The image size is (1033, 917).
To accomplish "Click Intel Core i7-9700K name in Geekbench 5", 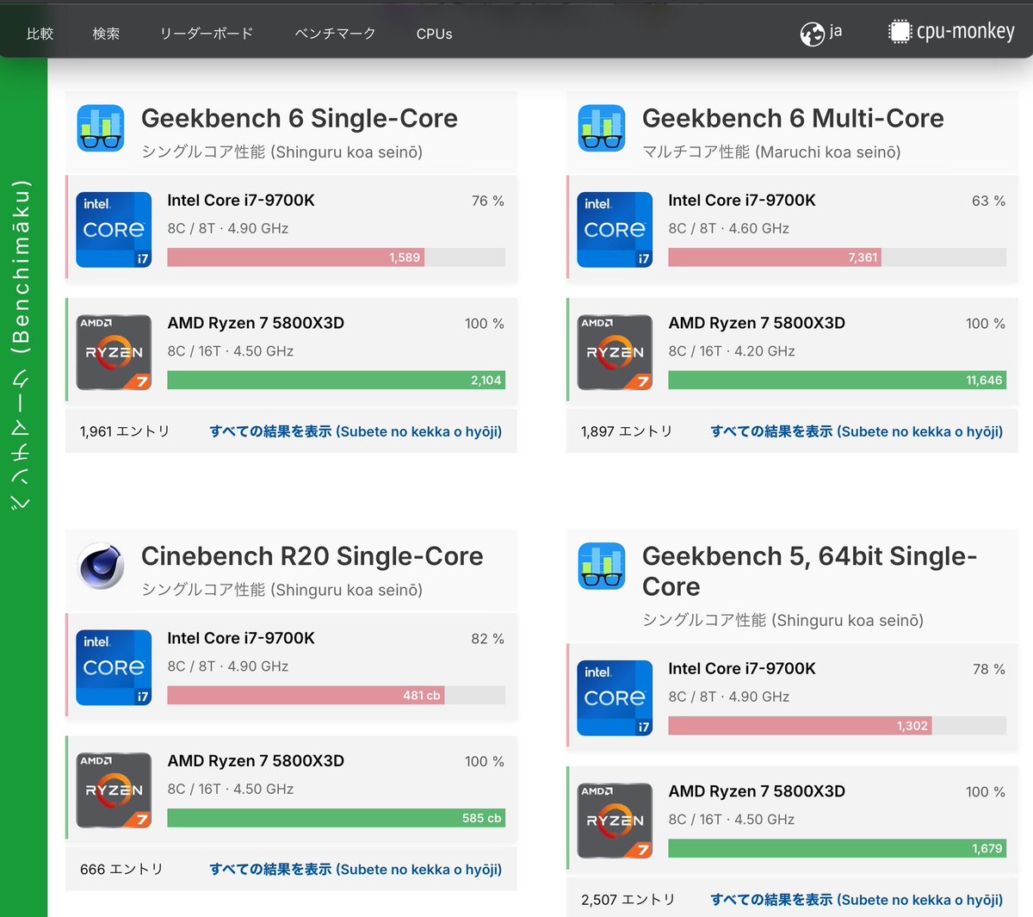I will [x=742, y=669].
